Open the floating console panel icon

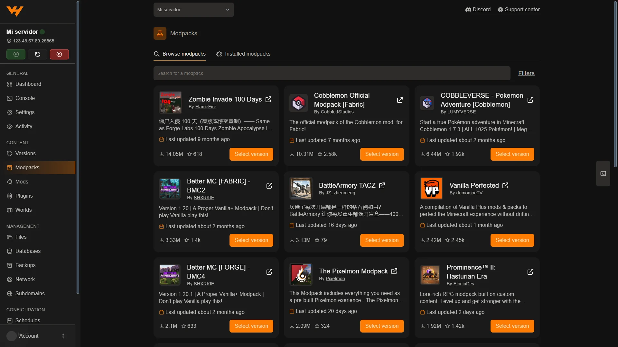[x=603, y=173]
